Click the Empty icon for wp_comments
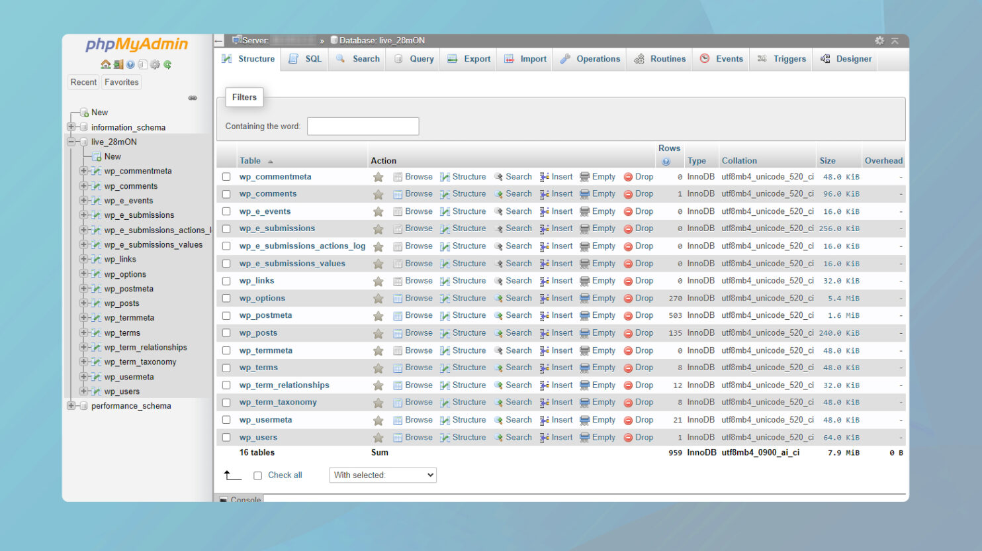Image resolution: width=982 pixels, height=551 pixels. tap(584, 194)
